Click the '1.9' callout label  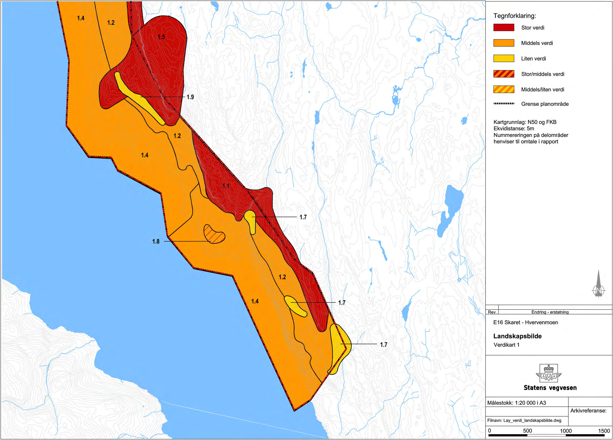pyautogui.click(x=190, y=97)
